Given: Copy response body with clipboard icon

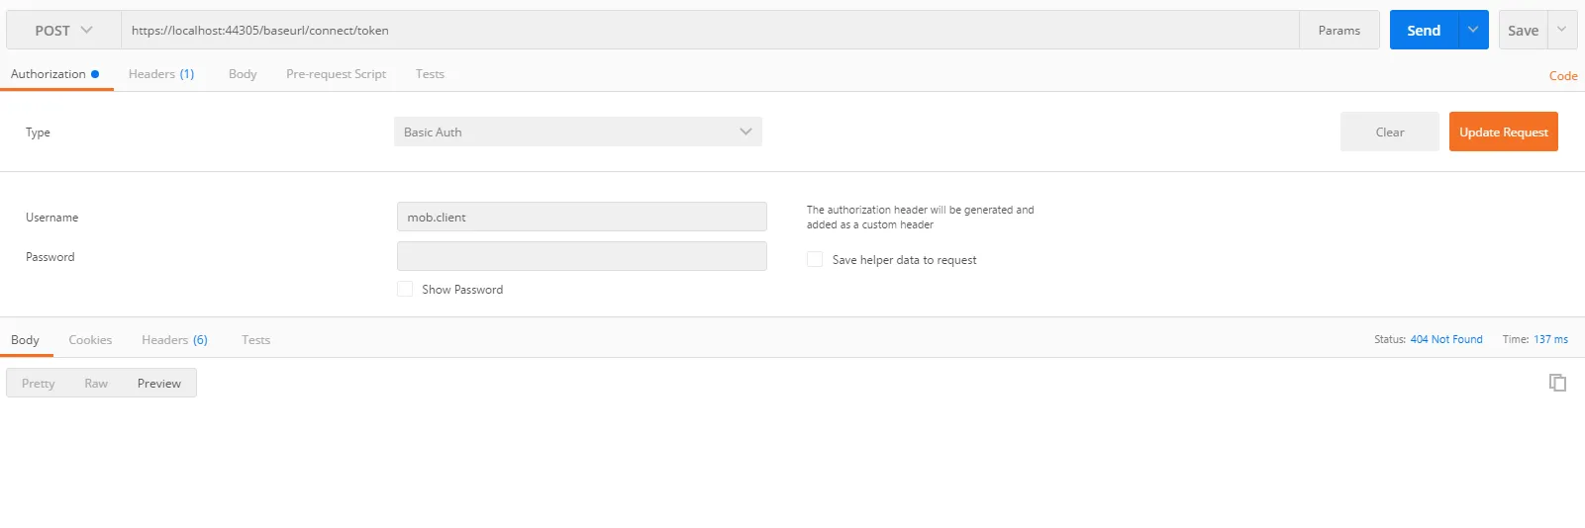Looking at the screenshot, I should point(1557,383).
